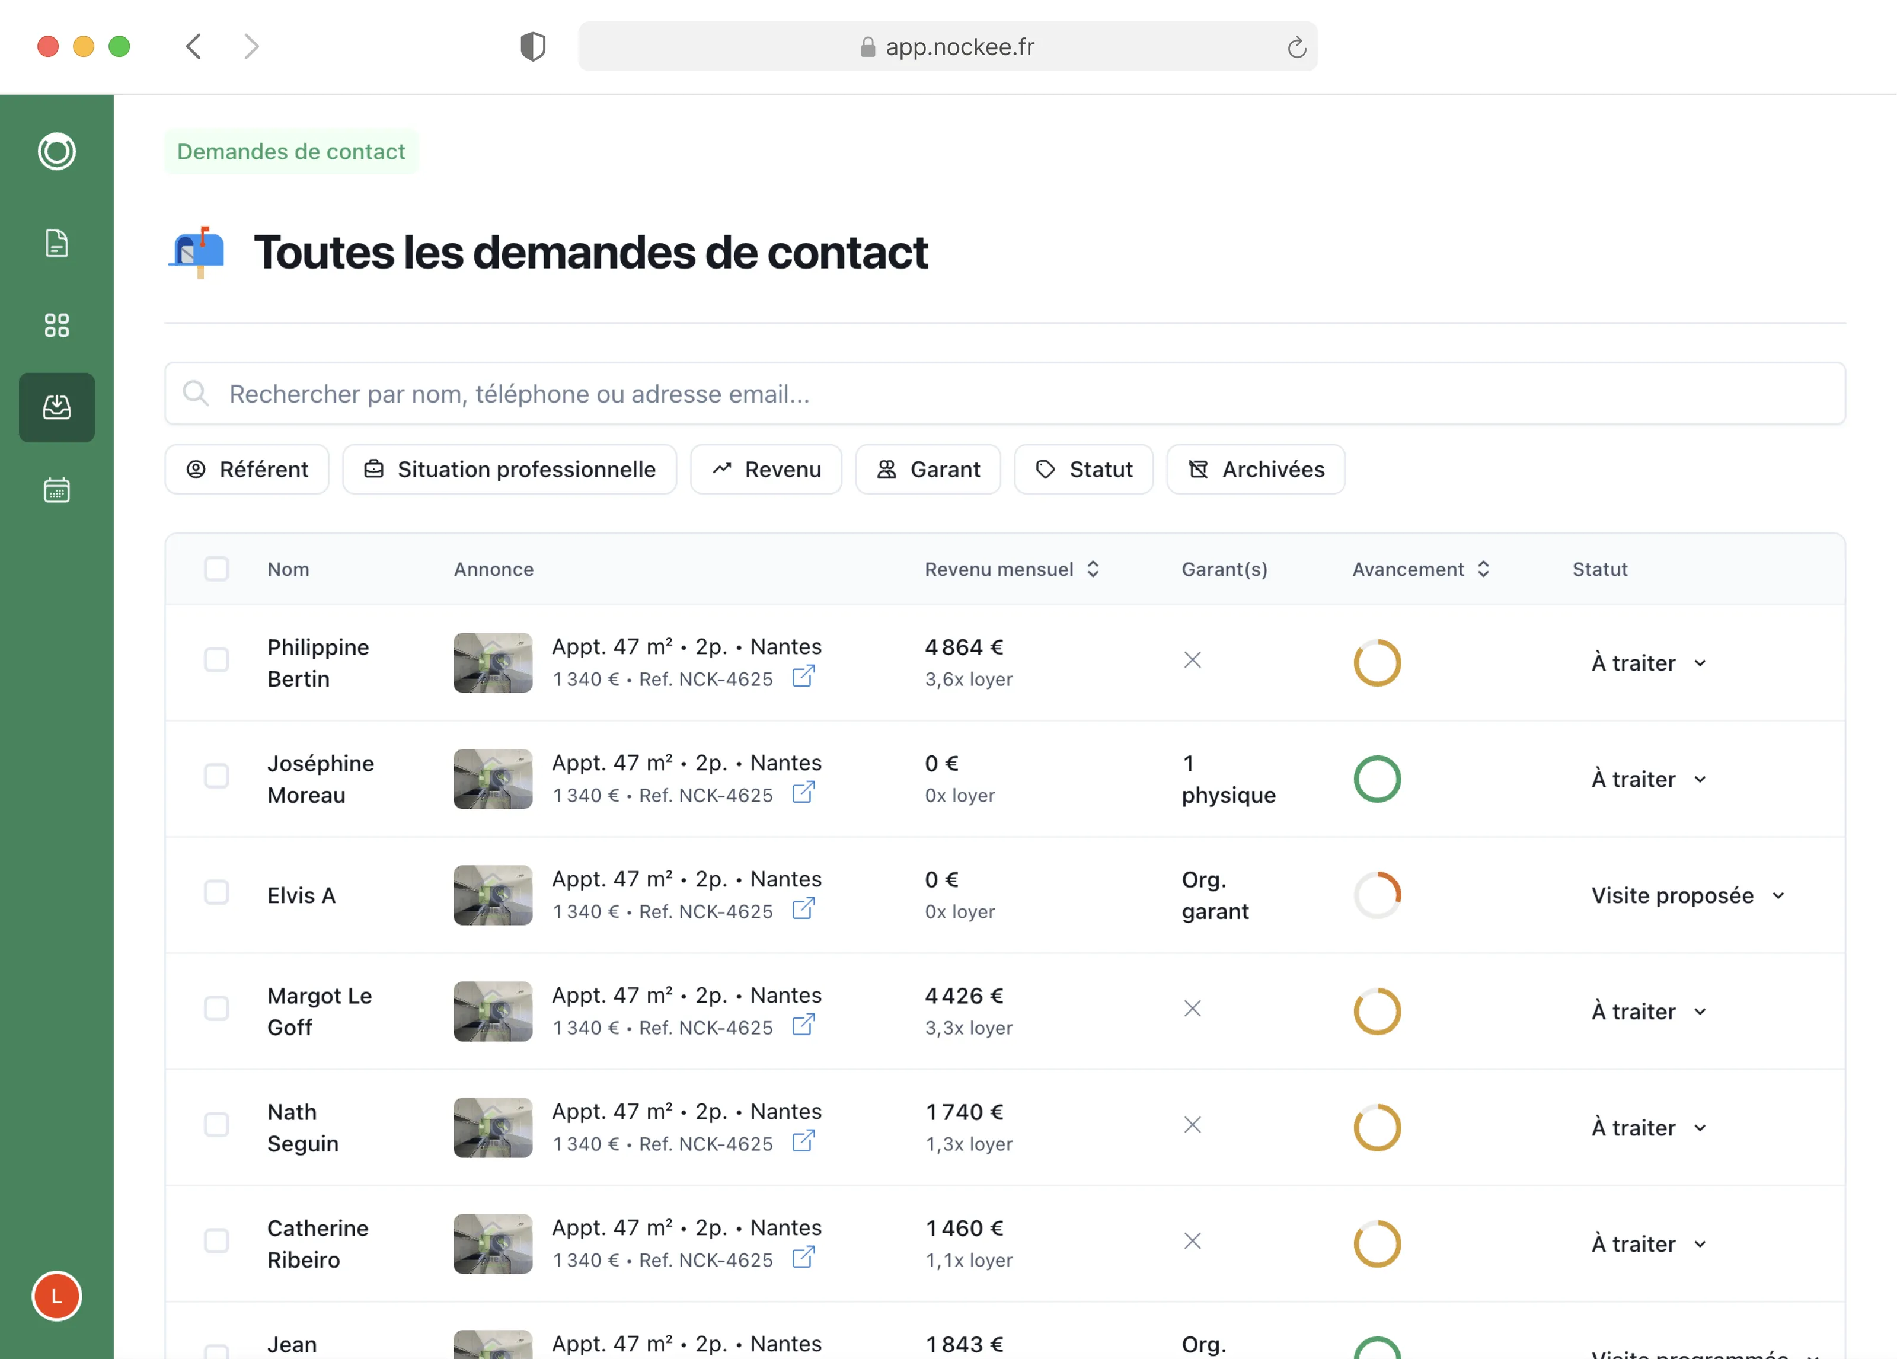
Task: Check the box for Joséphine Moreau
Action: 216,776
